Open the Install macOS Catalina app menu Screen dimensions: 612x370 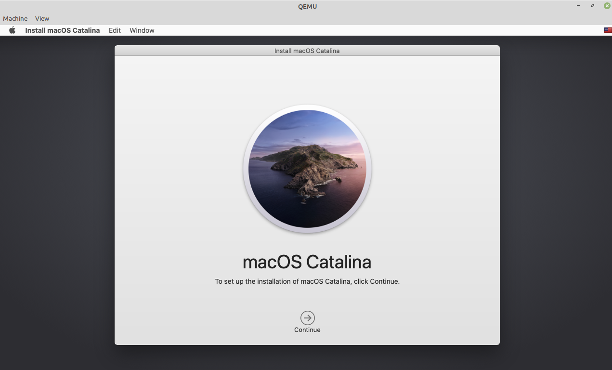point(62,30)
